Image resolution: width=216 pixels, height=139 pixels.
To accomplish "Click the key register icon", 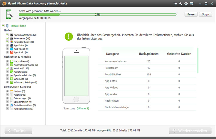I will tap(181, 4).
